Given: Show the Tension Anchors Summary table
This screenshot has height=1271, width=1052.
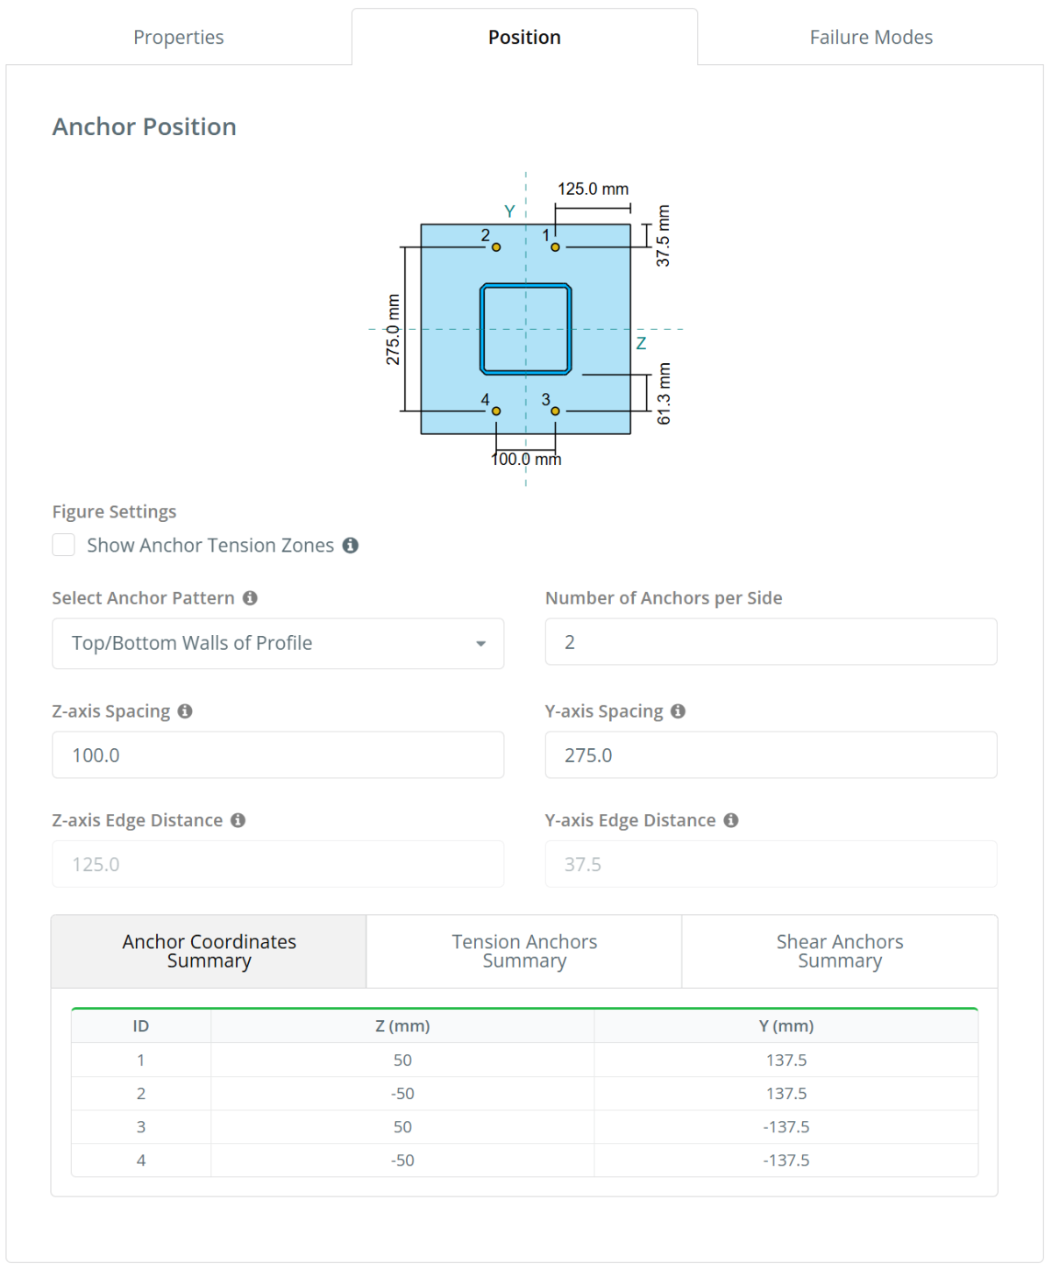Looking at the screenshot, I should [x=524, y=952].
